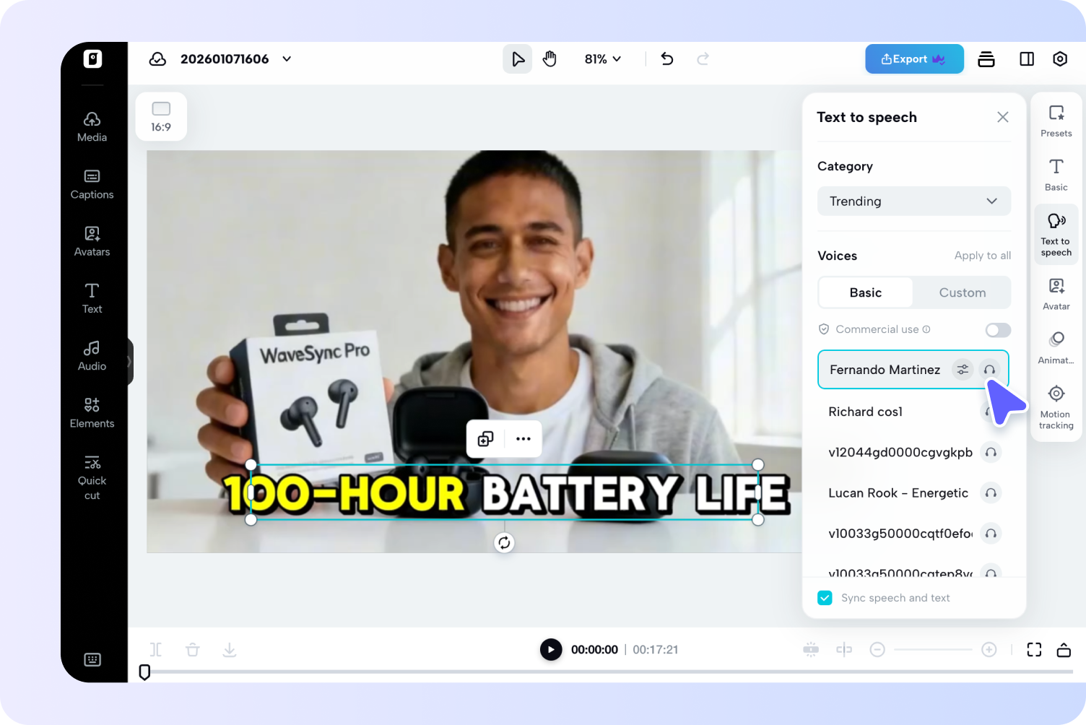
Task: Click the timeline scrub bar
Action: (610, 672)
